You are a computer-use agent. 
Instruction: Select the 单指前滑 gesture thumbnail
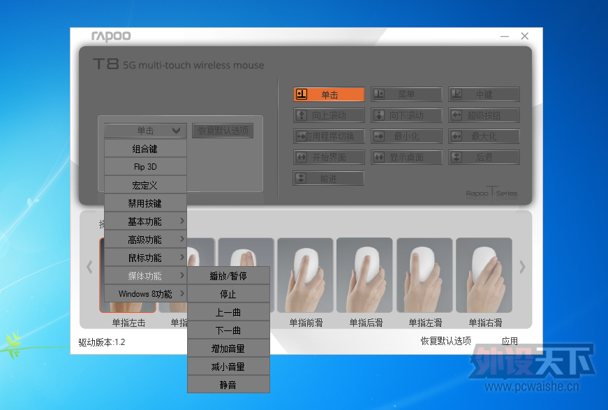(x=306, y=275)
